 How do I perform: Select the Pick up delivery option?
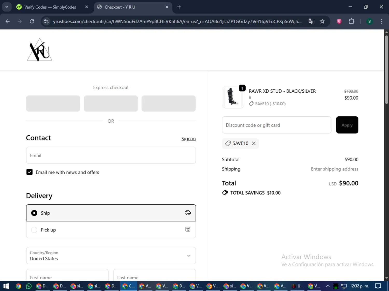pyautogui.click(x=111, y=230)
